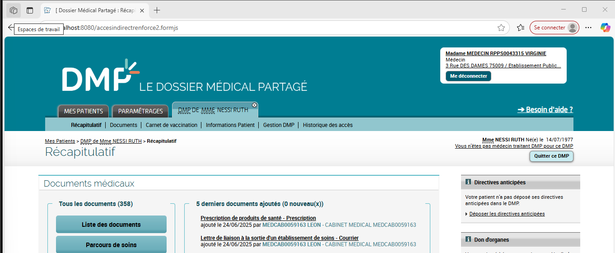Image resolution: width=615 pixels, height=253 pixels.
Task: Open the browser Workspaces icon
Action: (14, 10)
